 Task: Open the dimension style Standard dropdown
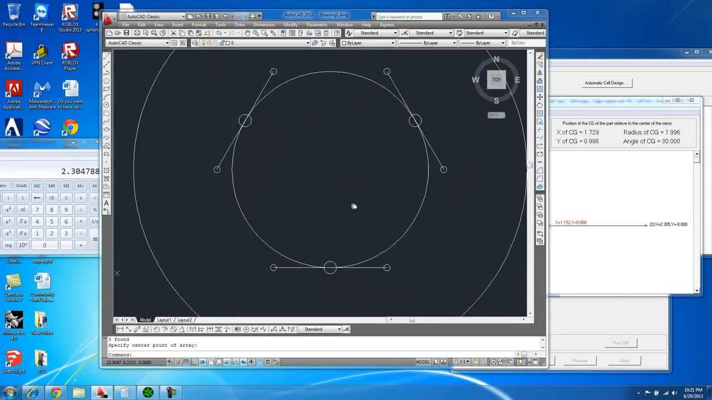[x=430, y=33]
